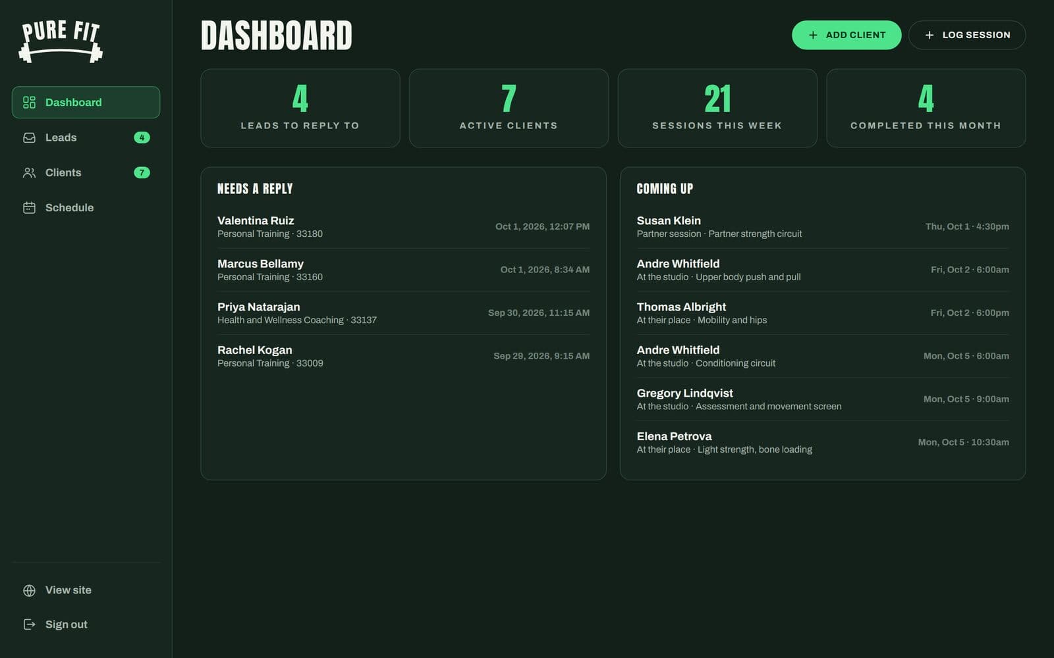This screenshot has width=1054, height=658.
Task: Click the Sep 30, 2026, 11:15 AM timestamp
Action: 539,313
